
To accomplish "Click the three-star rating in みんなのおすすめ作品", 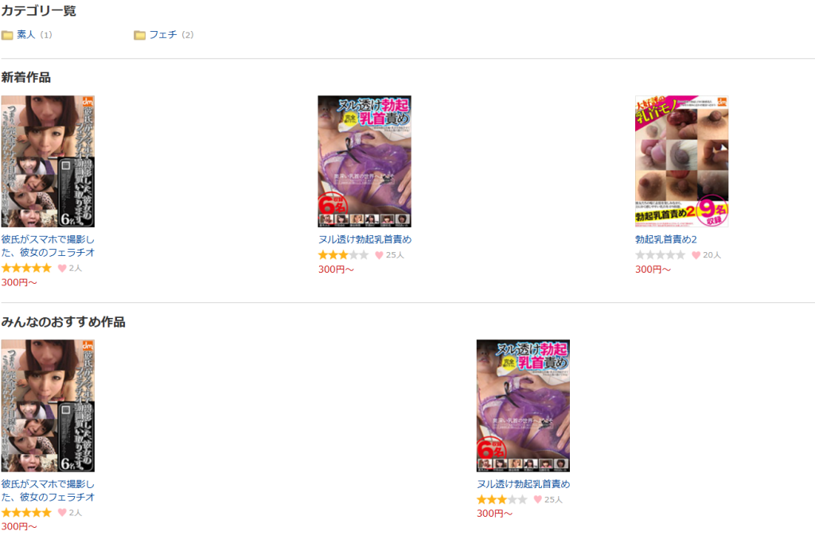I will (x=501, y=499).
